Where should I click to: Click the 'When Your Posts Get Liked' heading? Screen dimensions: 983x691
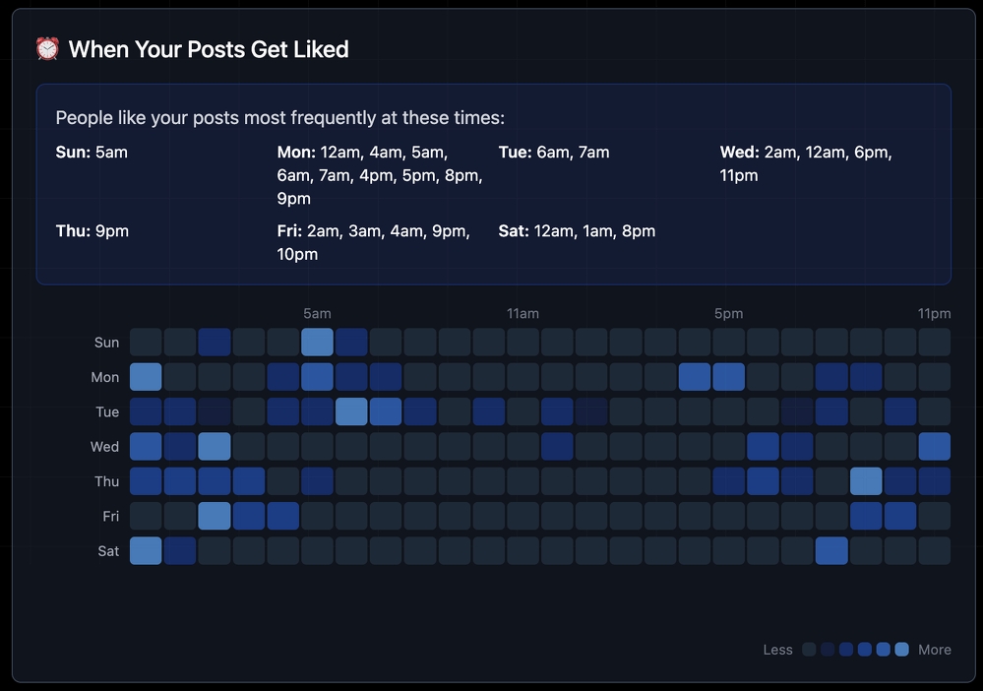click(x=209, y=49)
